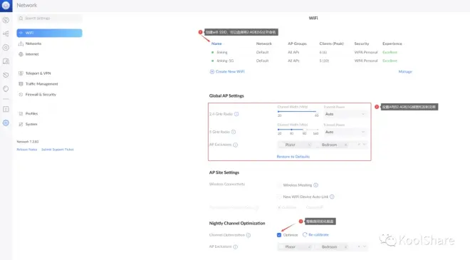Uncheck the Optimize checkbox
Viewport: 470px width, 260px height.
[x=279, y=235]
